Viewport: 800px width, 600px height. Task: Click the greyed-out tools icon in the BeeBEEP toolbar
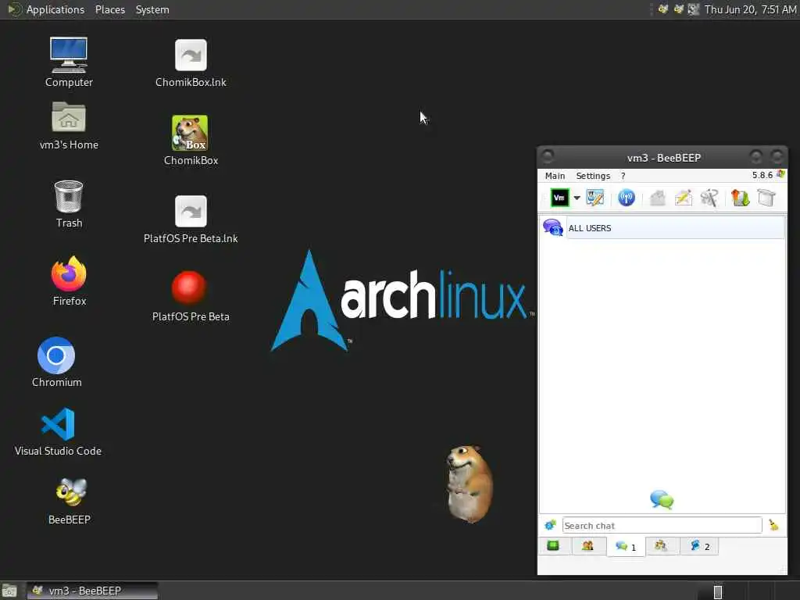[x=709, y=198]
